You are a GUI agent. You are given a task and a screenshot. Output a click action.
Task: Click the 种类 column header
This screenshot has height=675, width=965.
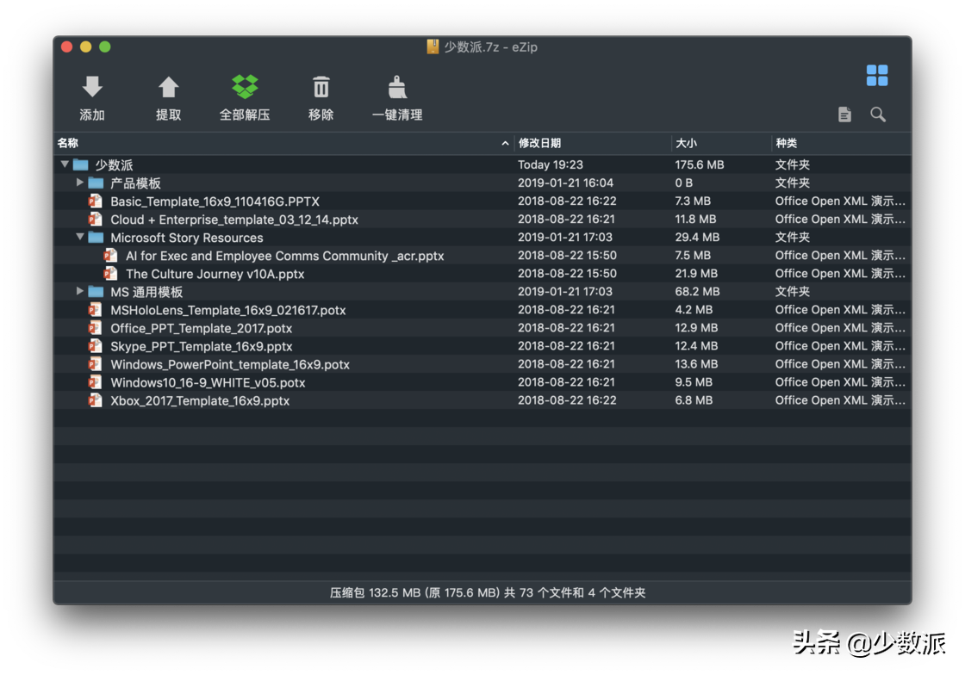point(786,143)
